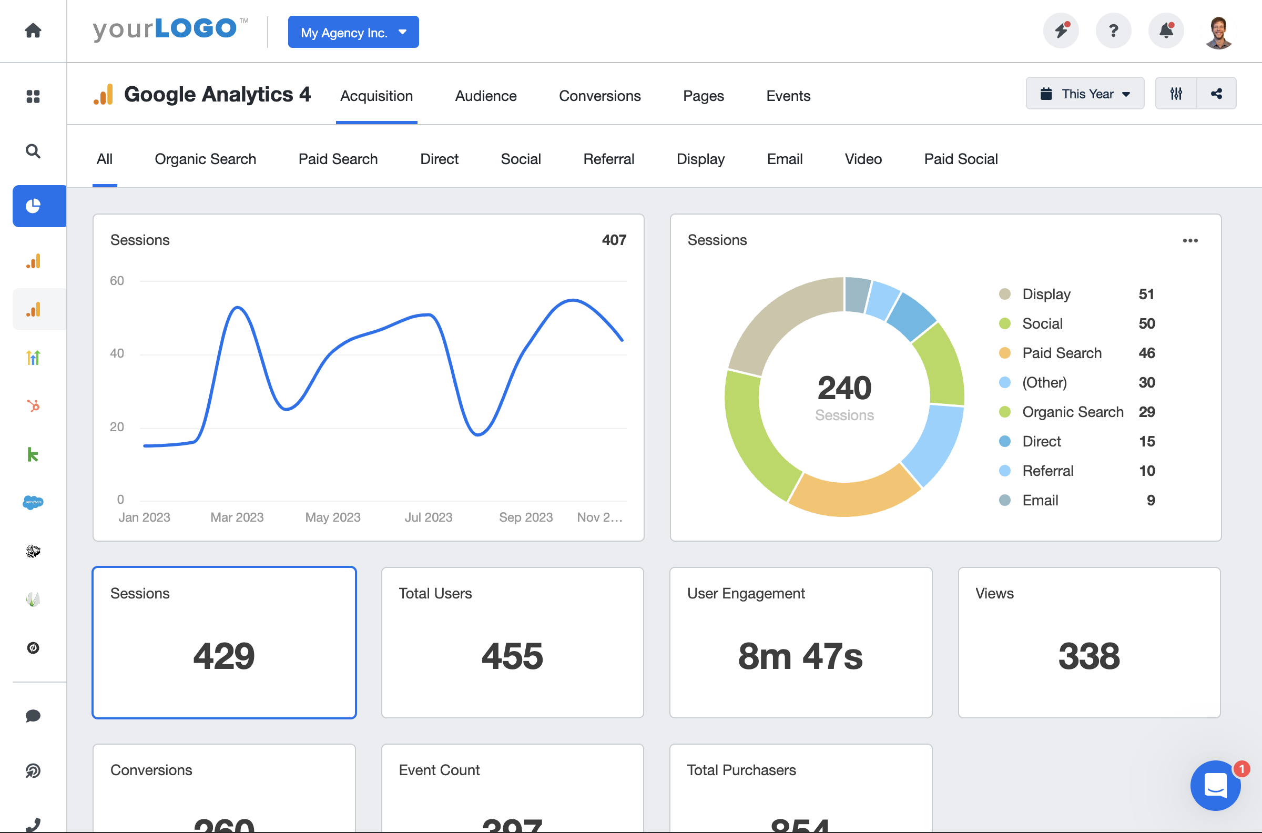Open the chat support bubble at bottom right
The width and height of the screenshot is (1262, 833).
(1216, 786)
